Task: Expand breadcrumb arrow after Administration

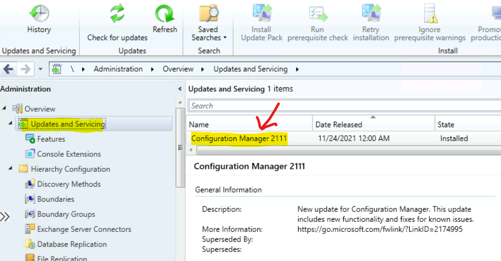Action: pyautogui.click(x=153, y=69)
